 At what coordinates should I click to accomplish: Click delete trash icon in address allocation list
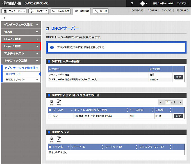[51, 102]
